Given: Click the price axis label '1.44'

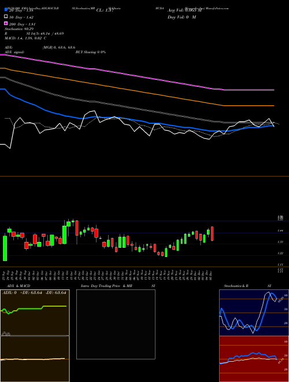Looking at the screenshot, I should (280, 230).
